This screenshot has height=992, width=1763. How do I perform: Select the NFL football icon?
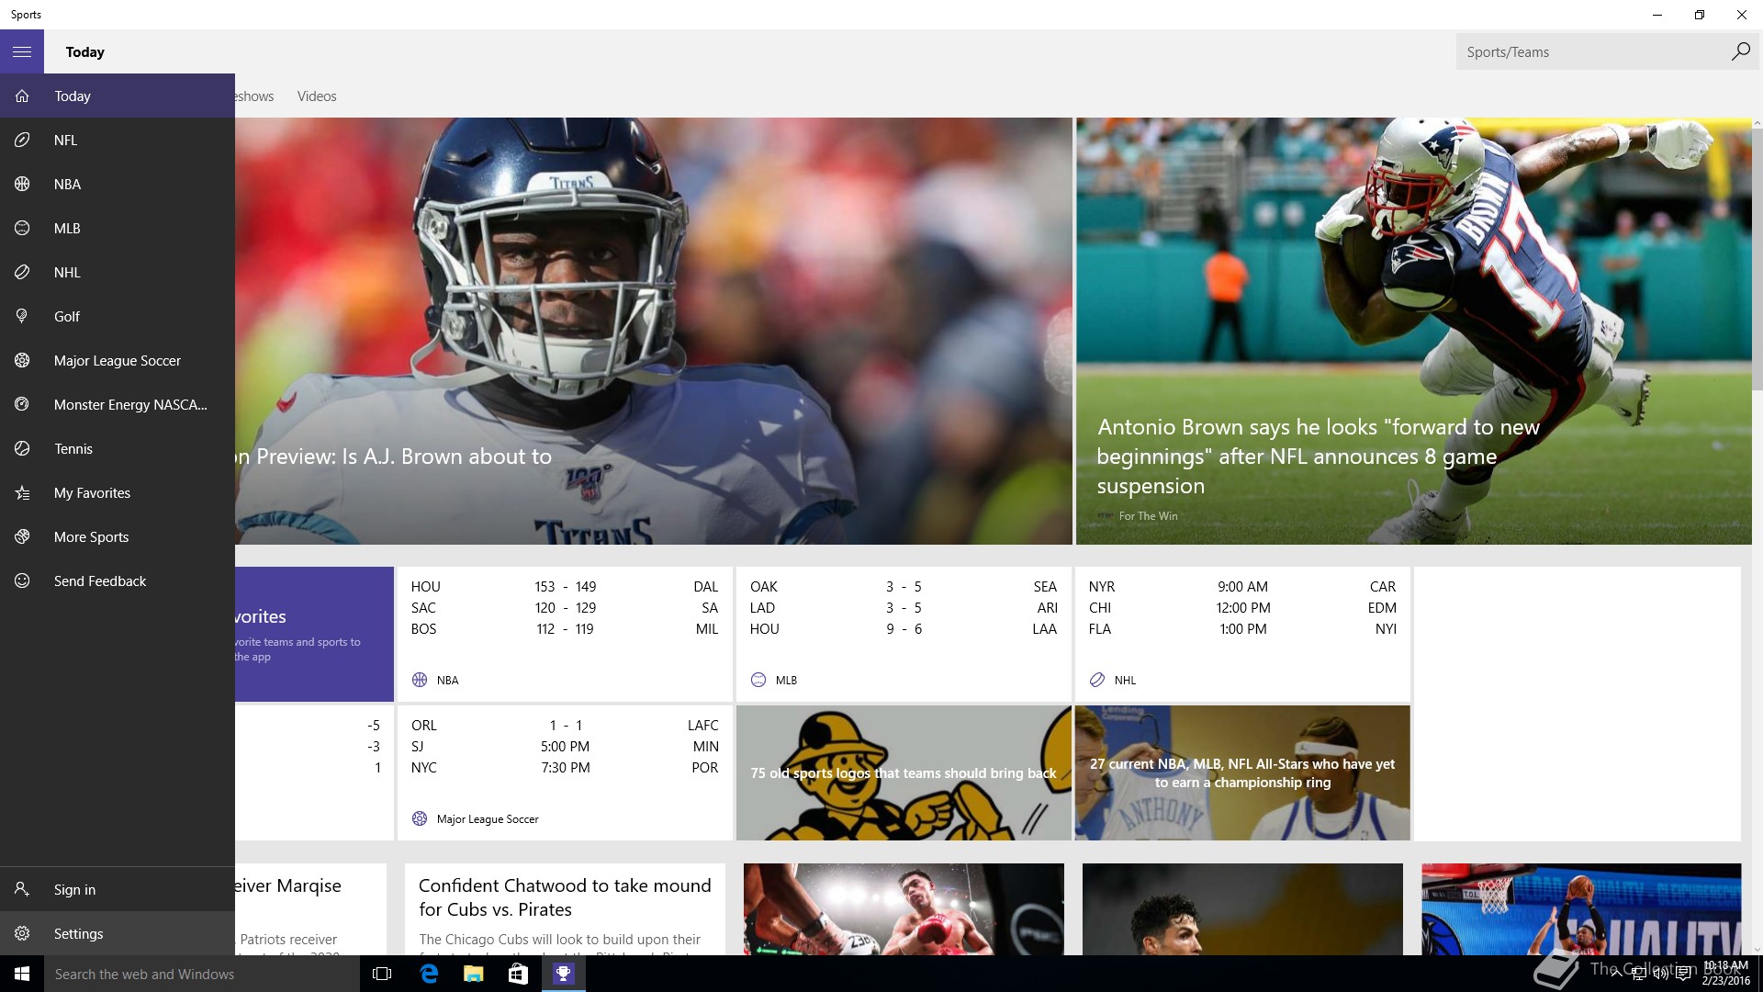point(22,140)
